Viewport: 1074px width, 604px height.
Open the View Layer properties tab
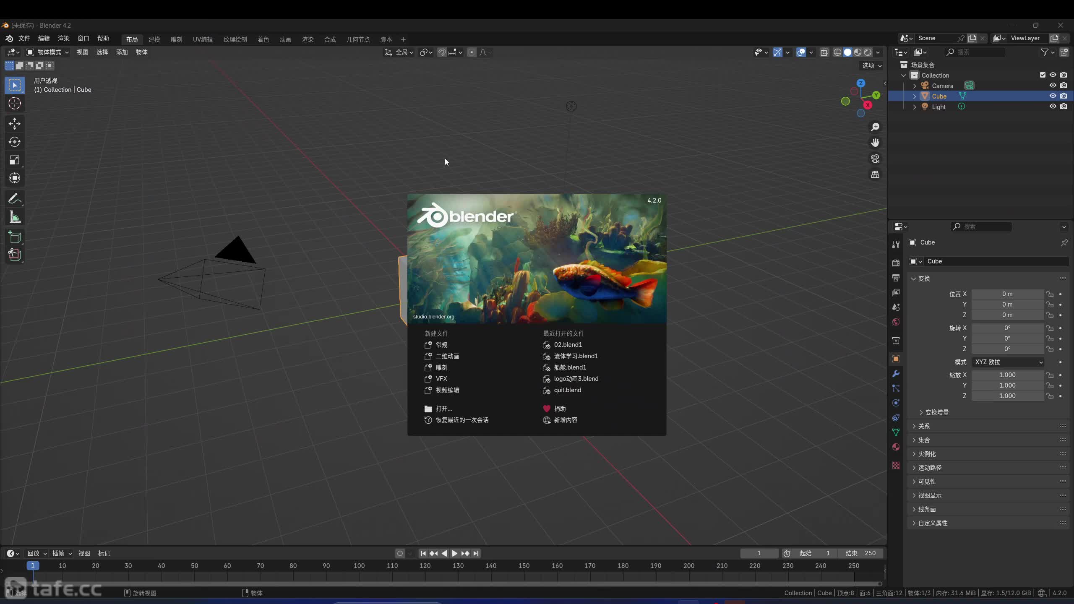tap(896, 292)
